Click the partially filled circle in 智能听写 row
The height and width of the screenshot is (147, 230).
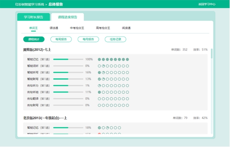103,72
